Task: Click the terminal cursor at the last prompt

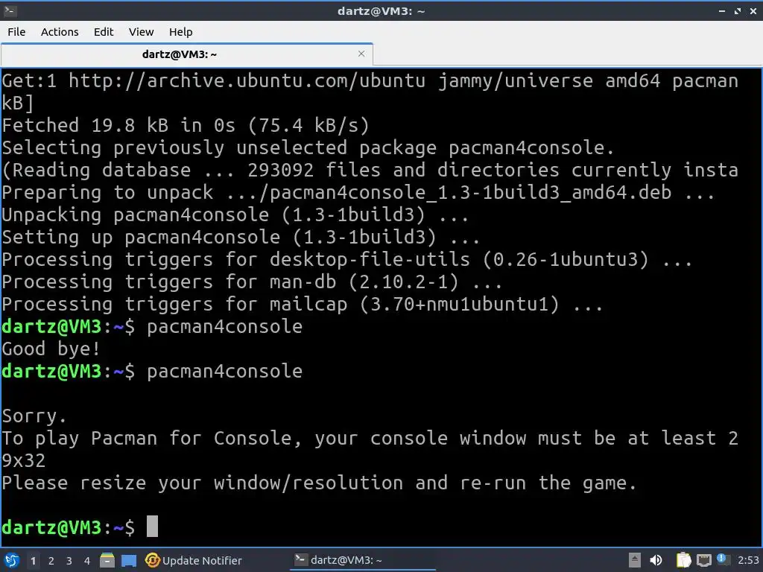Action: pos(152,527)
